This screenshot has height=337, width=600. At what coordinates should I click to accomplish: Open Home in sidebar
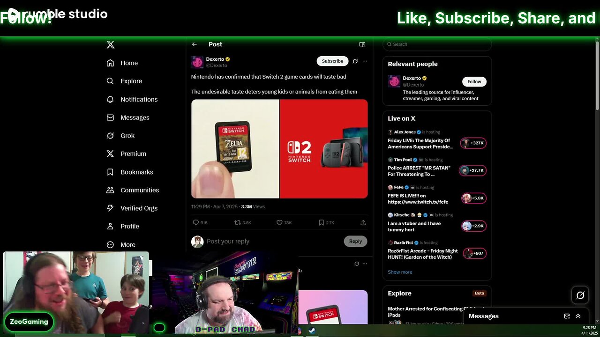pos(122,63)
